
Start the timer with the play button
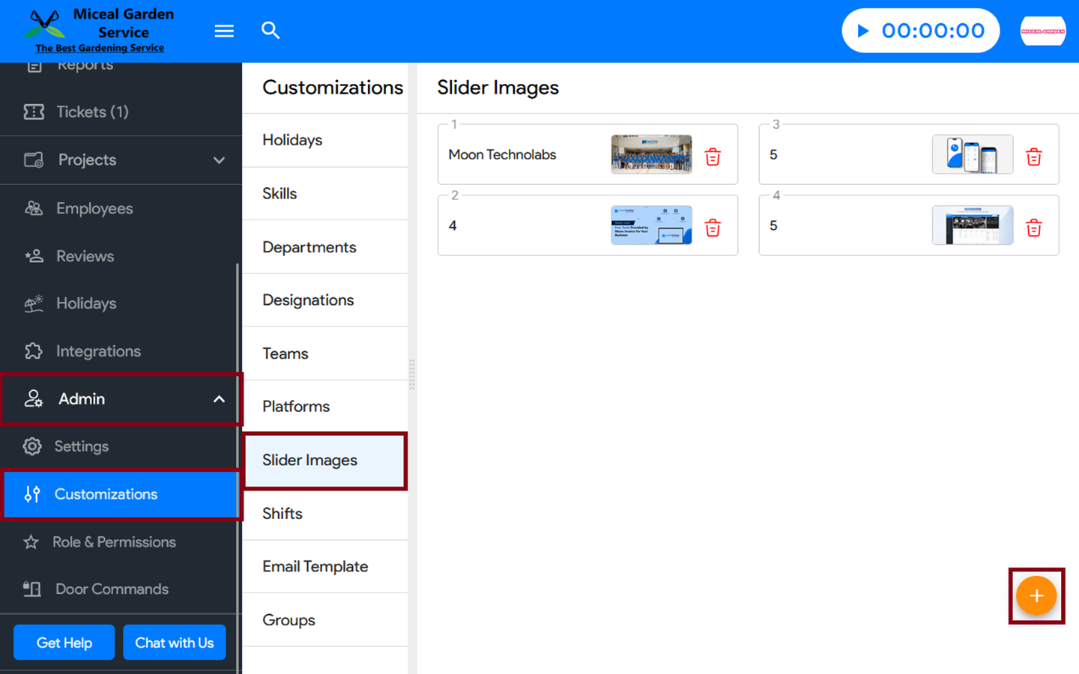pyautogui.click(x=863, y=31)
